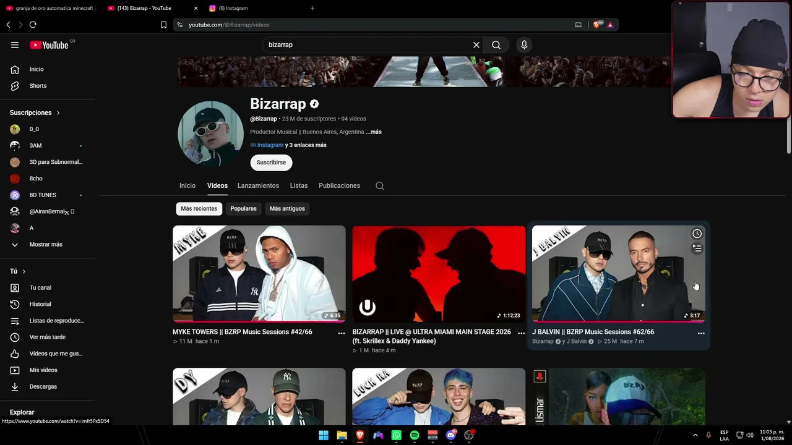
Task: Go back in the browser
Action: coord(8,25)
